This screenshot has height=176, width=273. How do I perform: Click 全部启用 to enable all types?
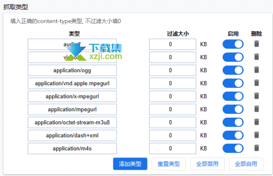pyautogui.click(x=246, y=164)
